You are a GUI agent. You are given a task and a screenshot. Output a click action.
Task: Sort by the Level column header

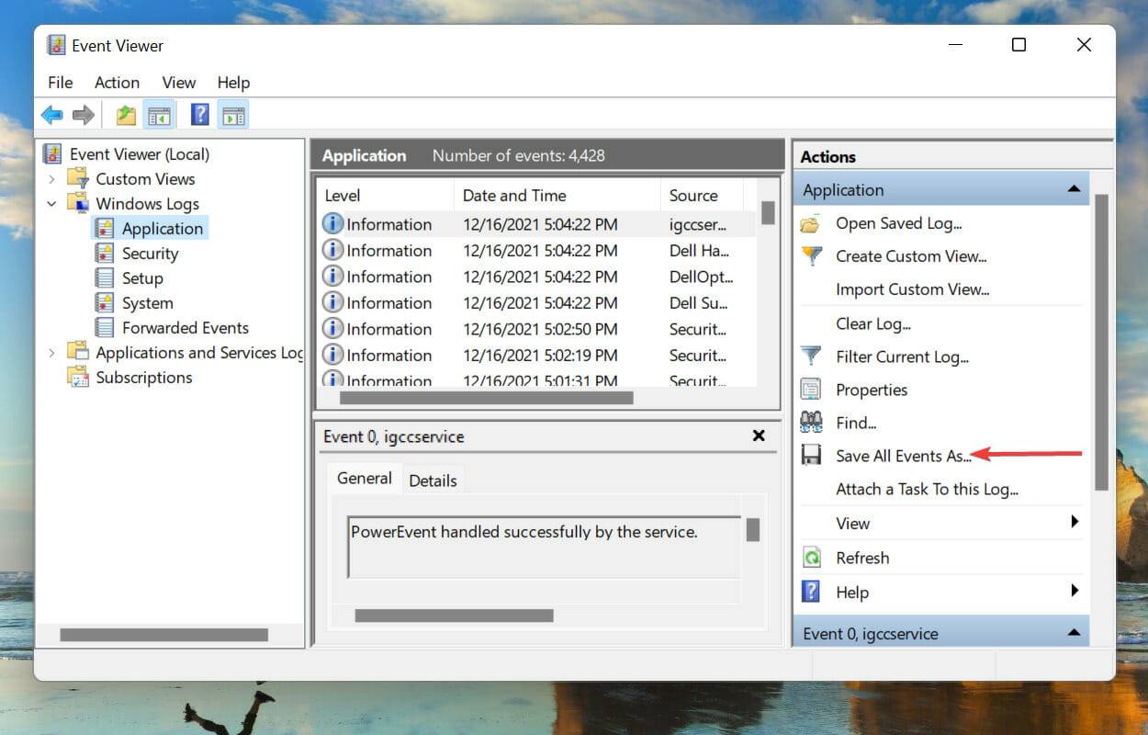(x=386, y=195)
